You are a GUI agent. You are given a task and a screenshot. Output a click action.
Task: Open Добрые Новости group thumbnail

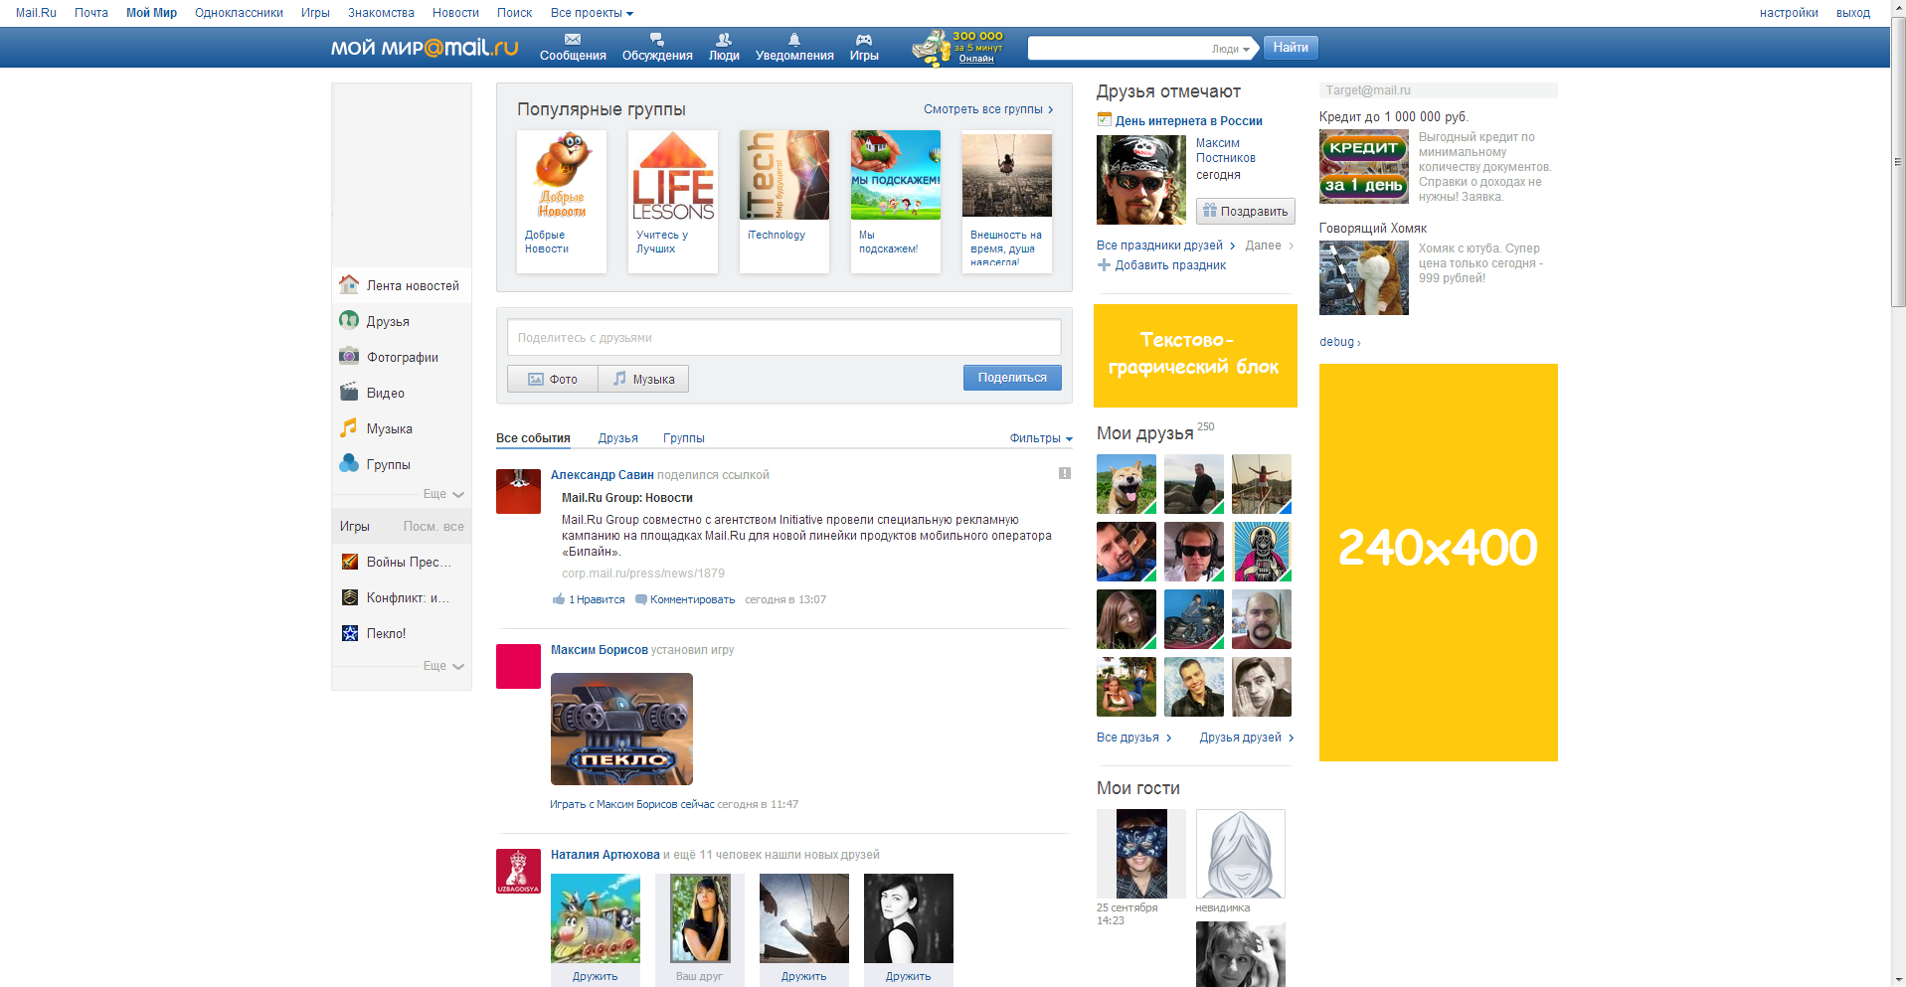click(x=562, y=175)
